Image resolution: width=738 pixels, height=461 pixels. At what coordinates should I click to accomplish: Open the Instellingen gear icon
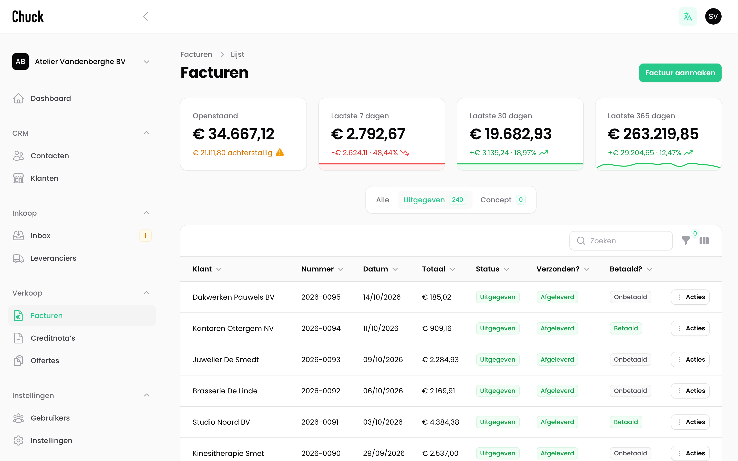(18, 441)
